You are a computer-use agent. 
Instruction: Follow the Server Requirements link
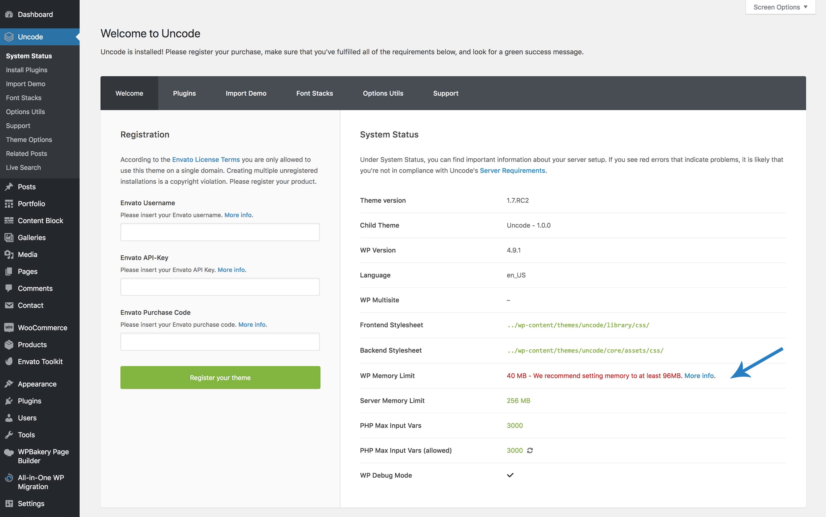click(x=512, y=171)
